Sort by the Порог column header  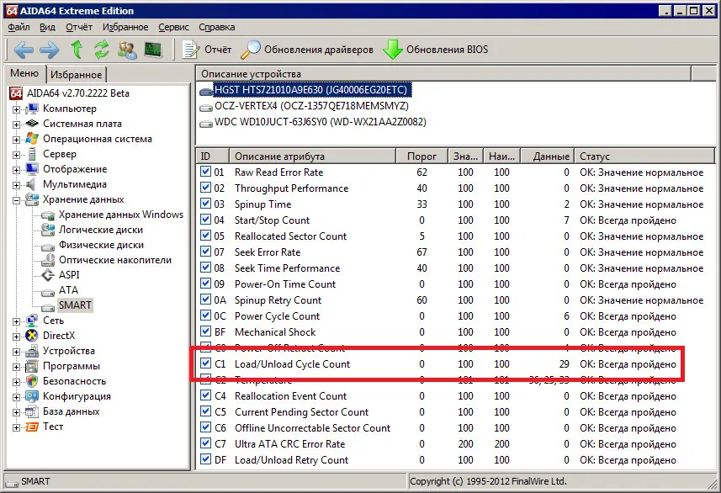421,156
